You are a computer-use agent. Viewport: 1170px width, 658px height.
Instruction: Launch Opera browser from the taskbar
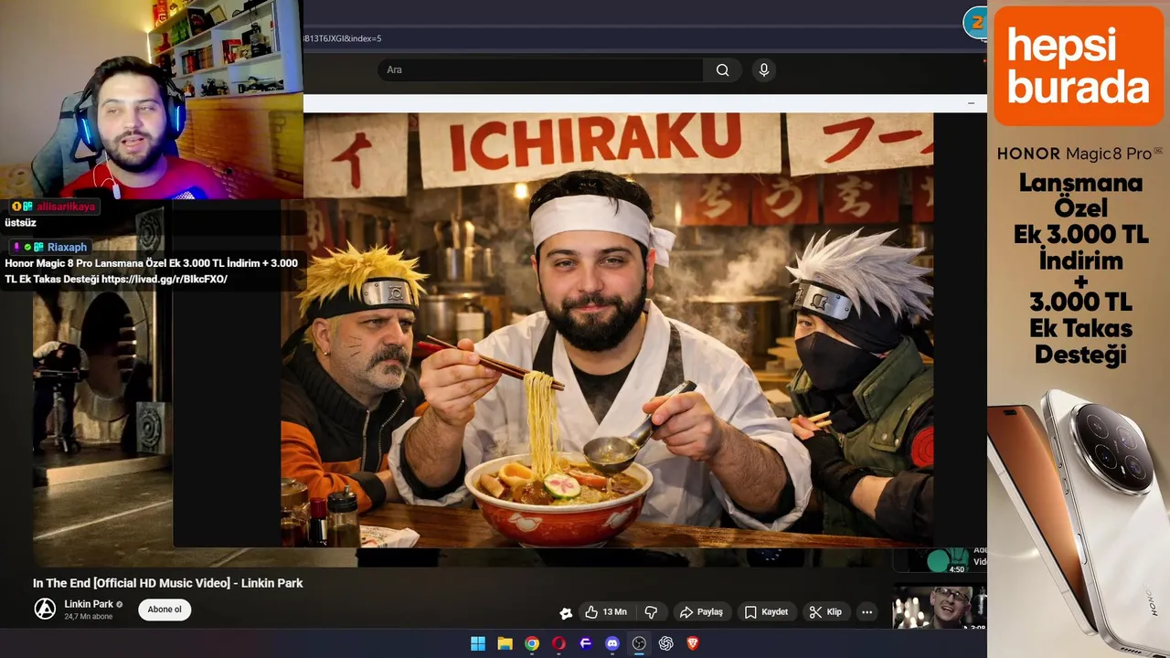click(x=558, y=643)
